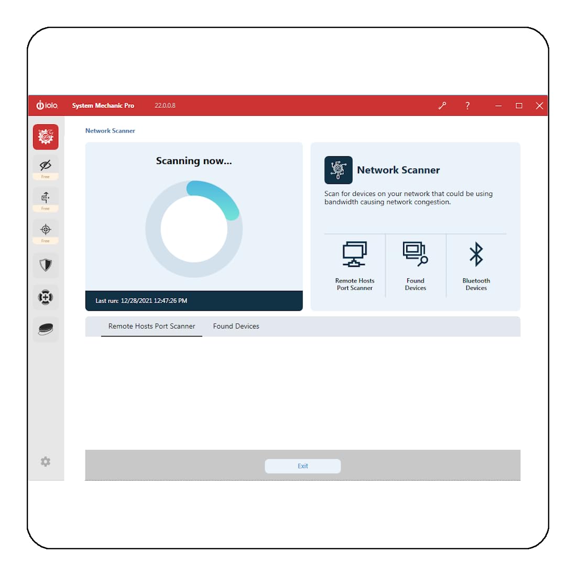Open the shield security sidebar icon
Viewport: 576px width, 576px height.
pos(46,265)
